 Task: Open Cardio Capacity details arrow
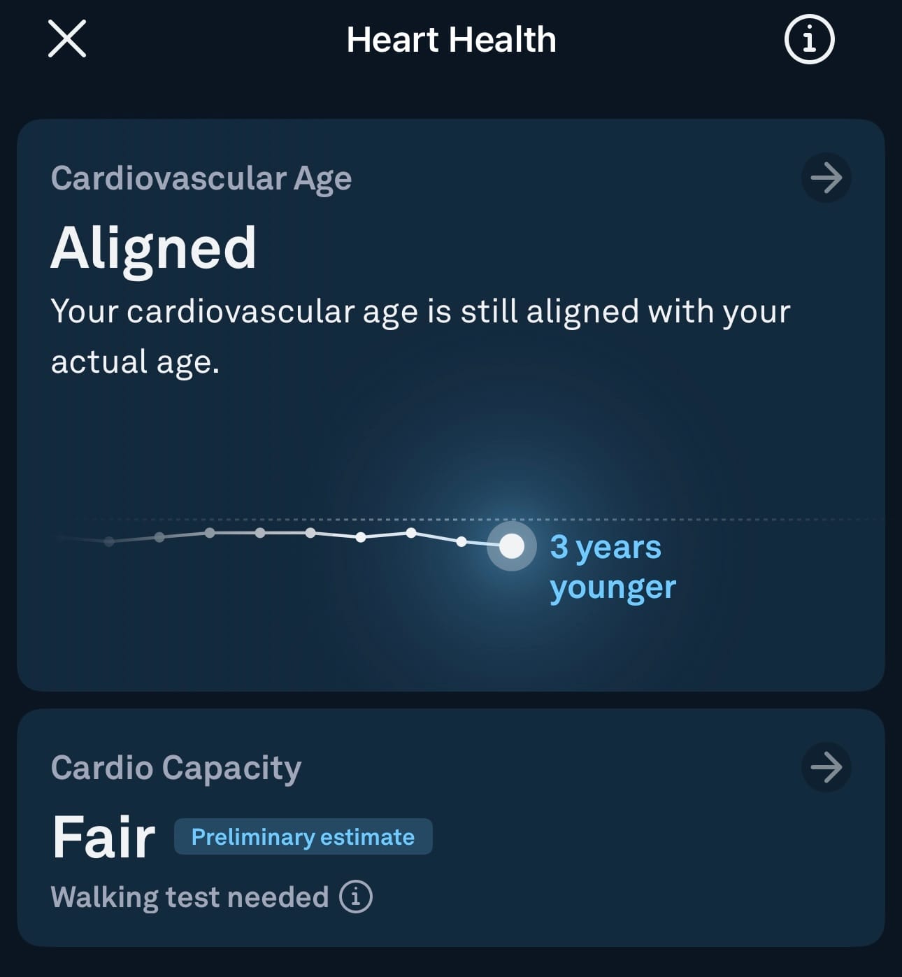tap(826, 767)
